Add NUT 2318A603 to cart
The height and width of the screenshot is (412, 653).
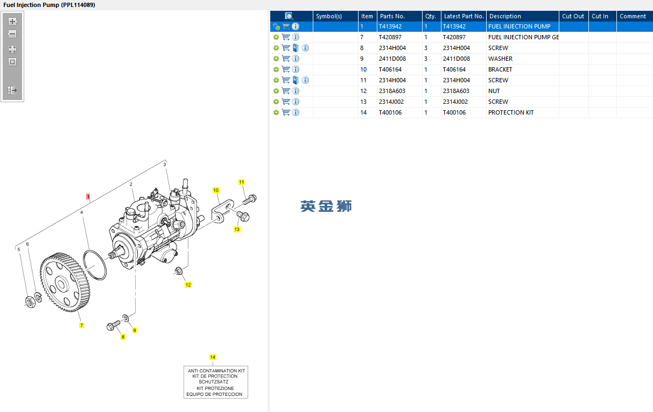286,91
